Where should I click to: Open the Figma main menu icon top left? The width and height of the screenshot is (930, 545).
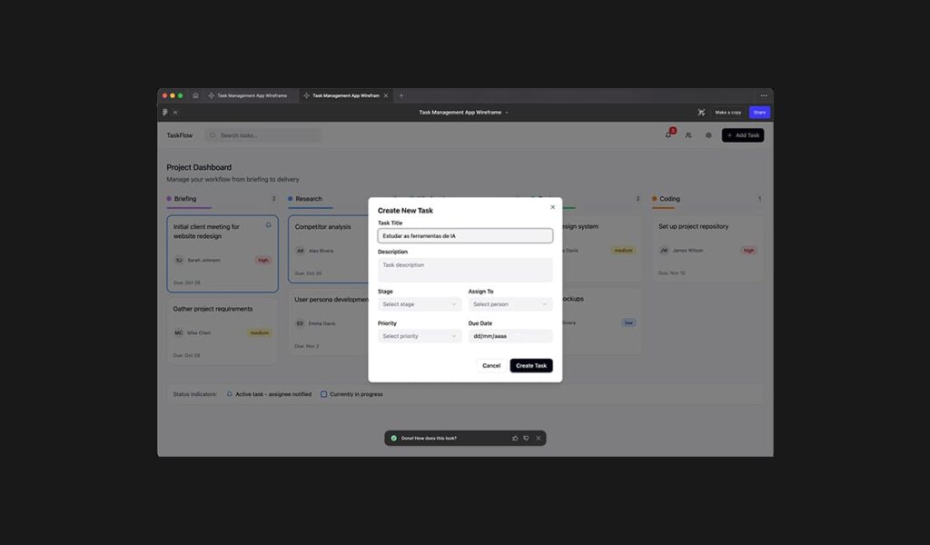click(x=164, y=112)
